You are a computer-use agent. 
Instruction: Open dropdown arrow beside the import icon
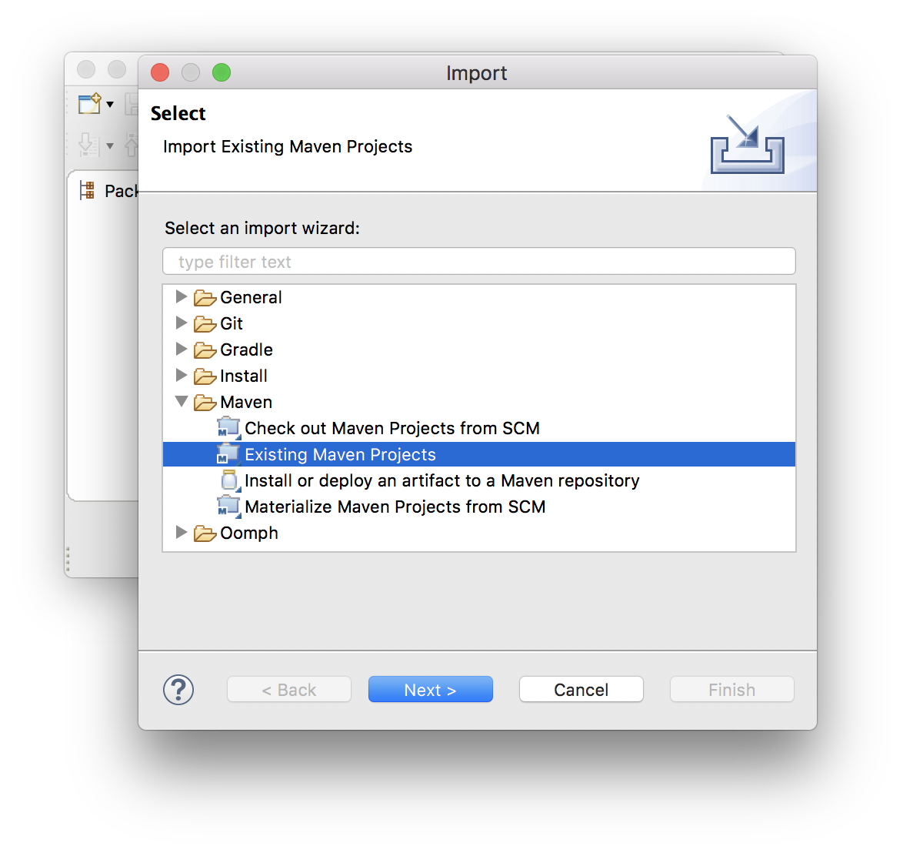click(110, 146)
